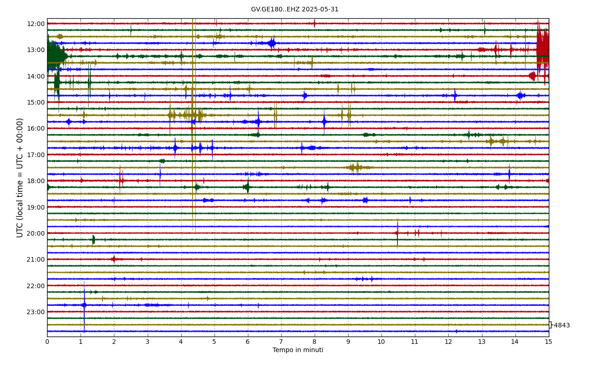Click the 23:00 time label
Screen dimensions: 590x374
coord(36,312)
